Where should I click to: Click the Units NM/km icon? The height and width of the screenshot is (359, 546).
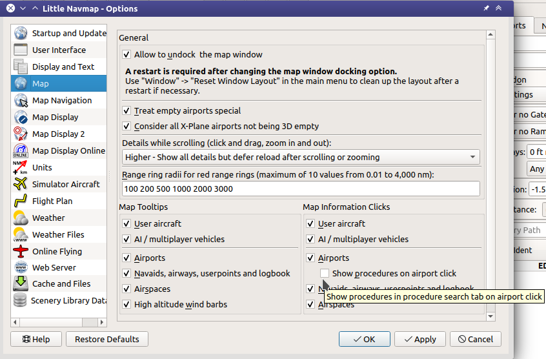[21, 167]
